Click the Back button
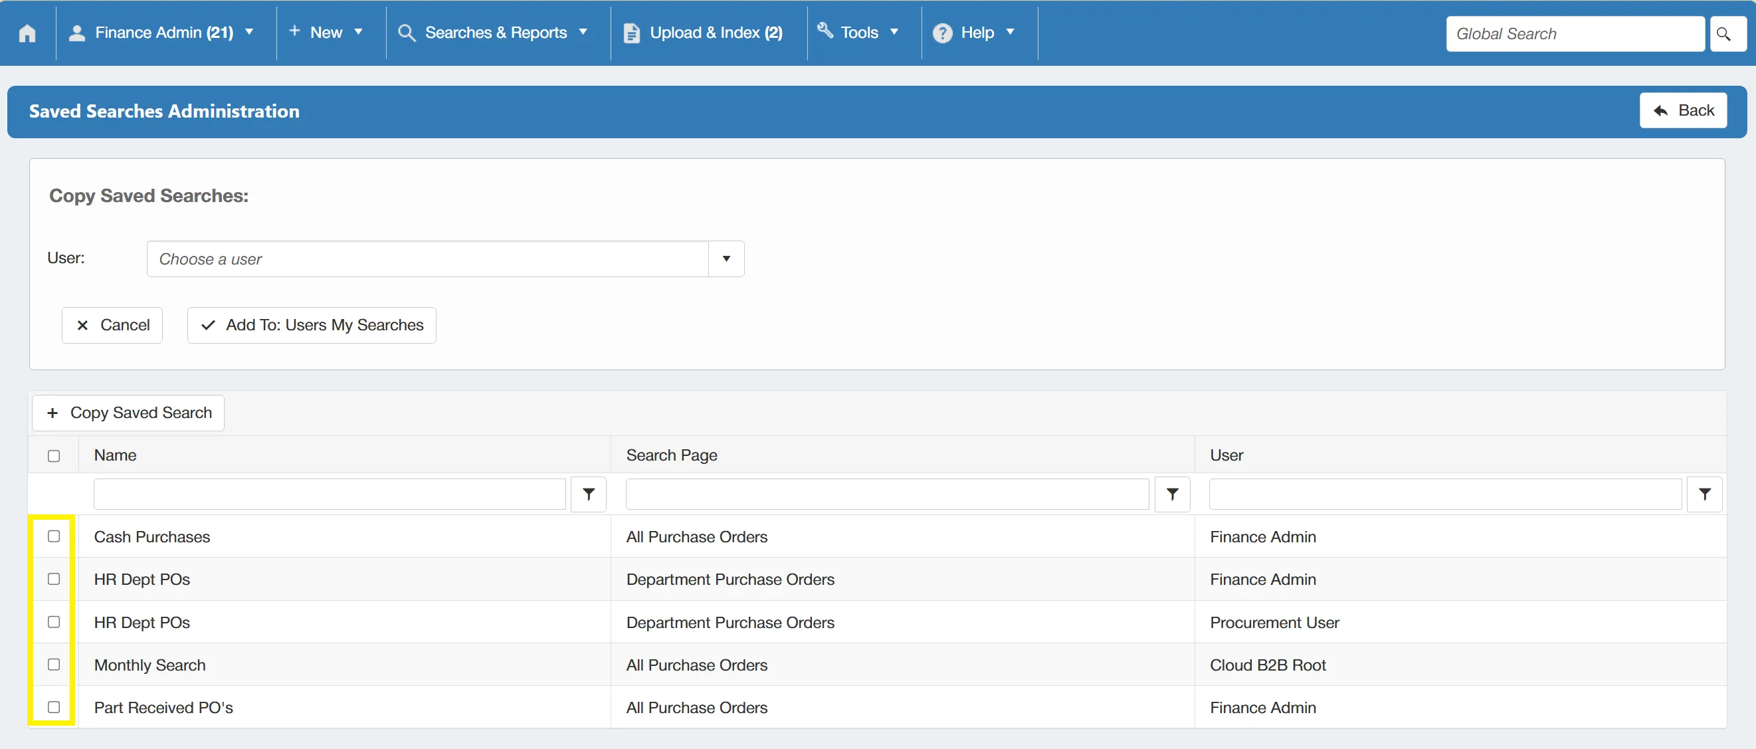This screenshot has height=749, width=1756. [x=1682, y=110]
